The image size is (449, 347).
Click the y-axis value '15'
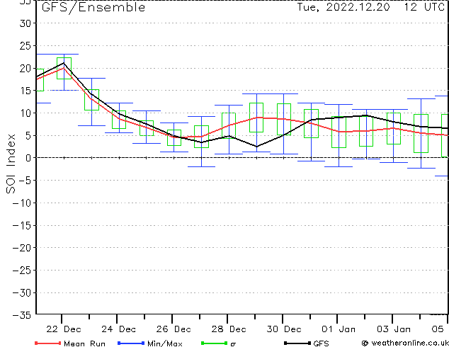[25, 91]
